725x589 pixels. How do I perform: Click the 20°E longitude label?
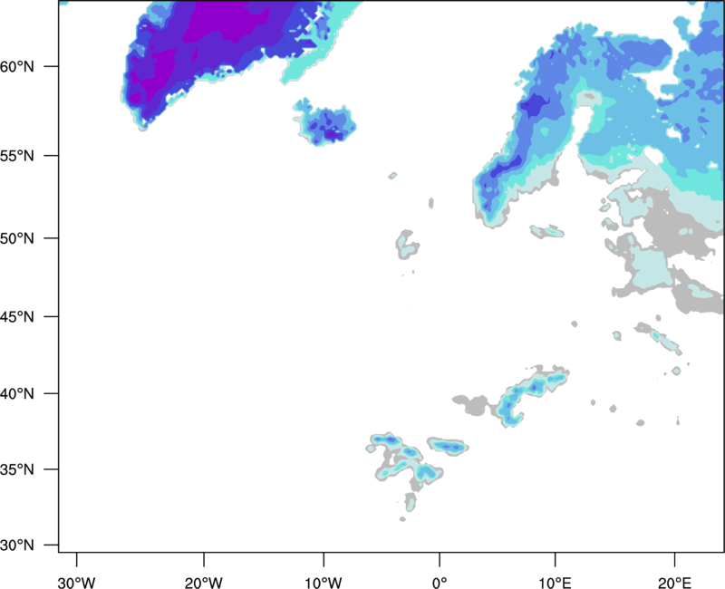pos(674,583)
